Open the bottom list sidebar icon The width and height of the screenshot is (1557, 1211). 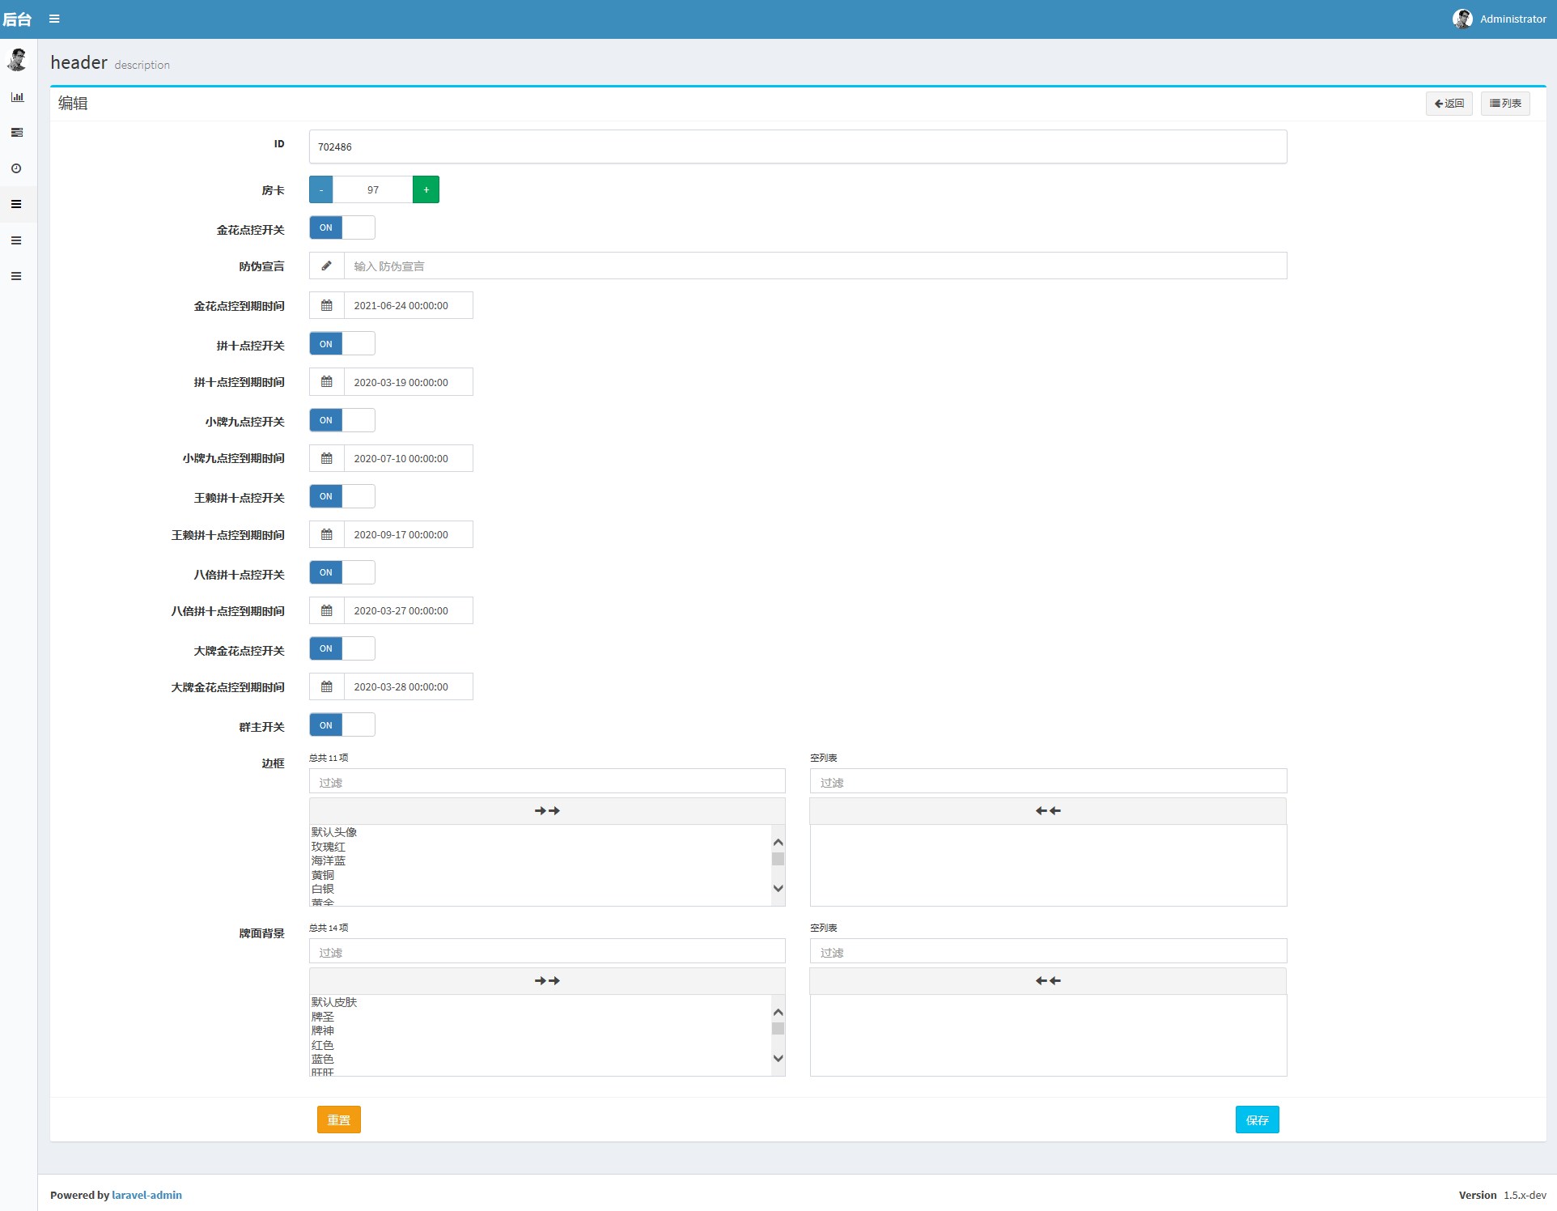click(x=16, y=276)
